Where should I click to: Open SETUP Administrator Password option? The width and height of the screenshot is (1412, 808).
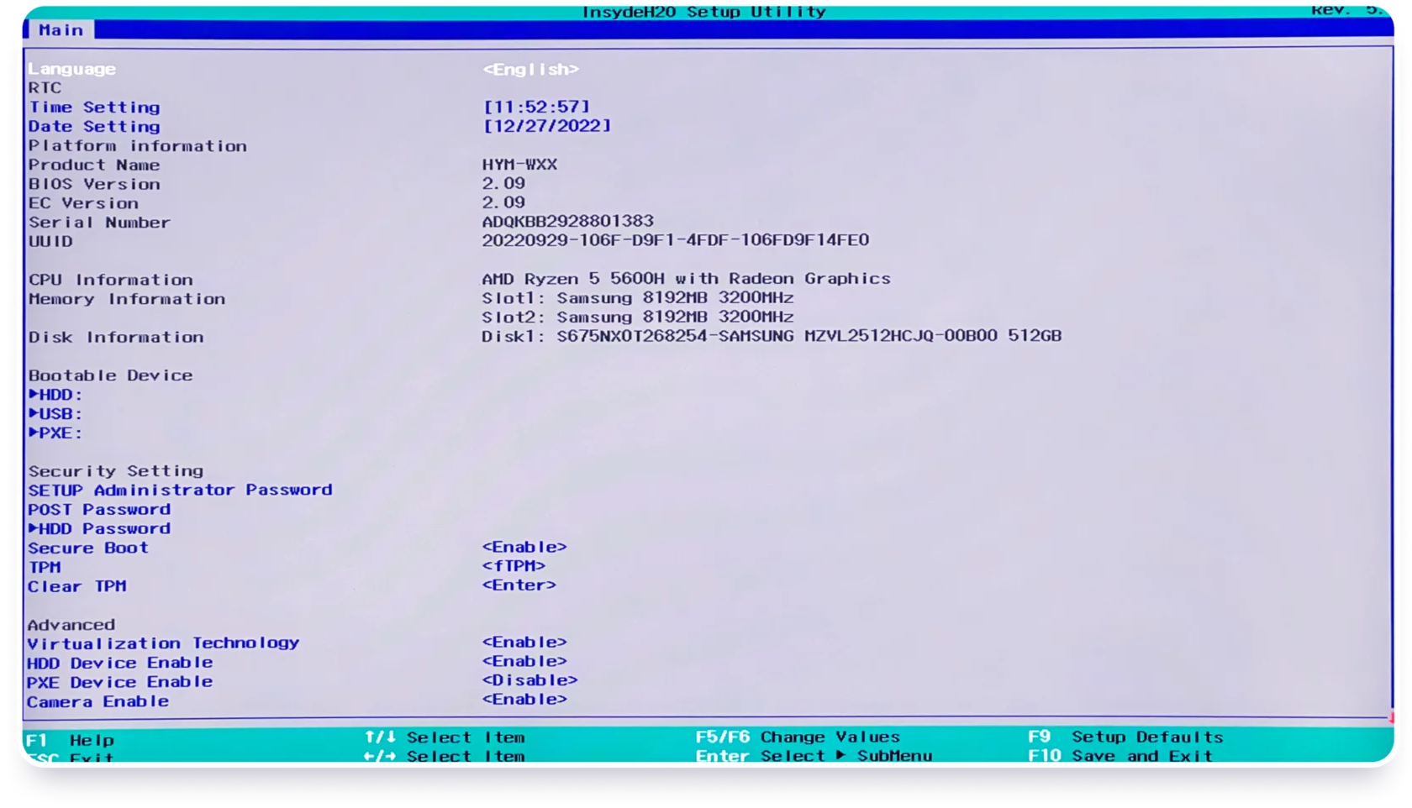tap(180, 490)
